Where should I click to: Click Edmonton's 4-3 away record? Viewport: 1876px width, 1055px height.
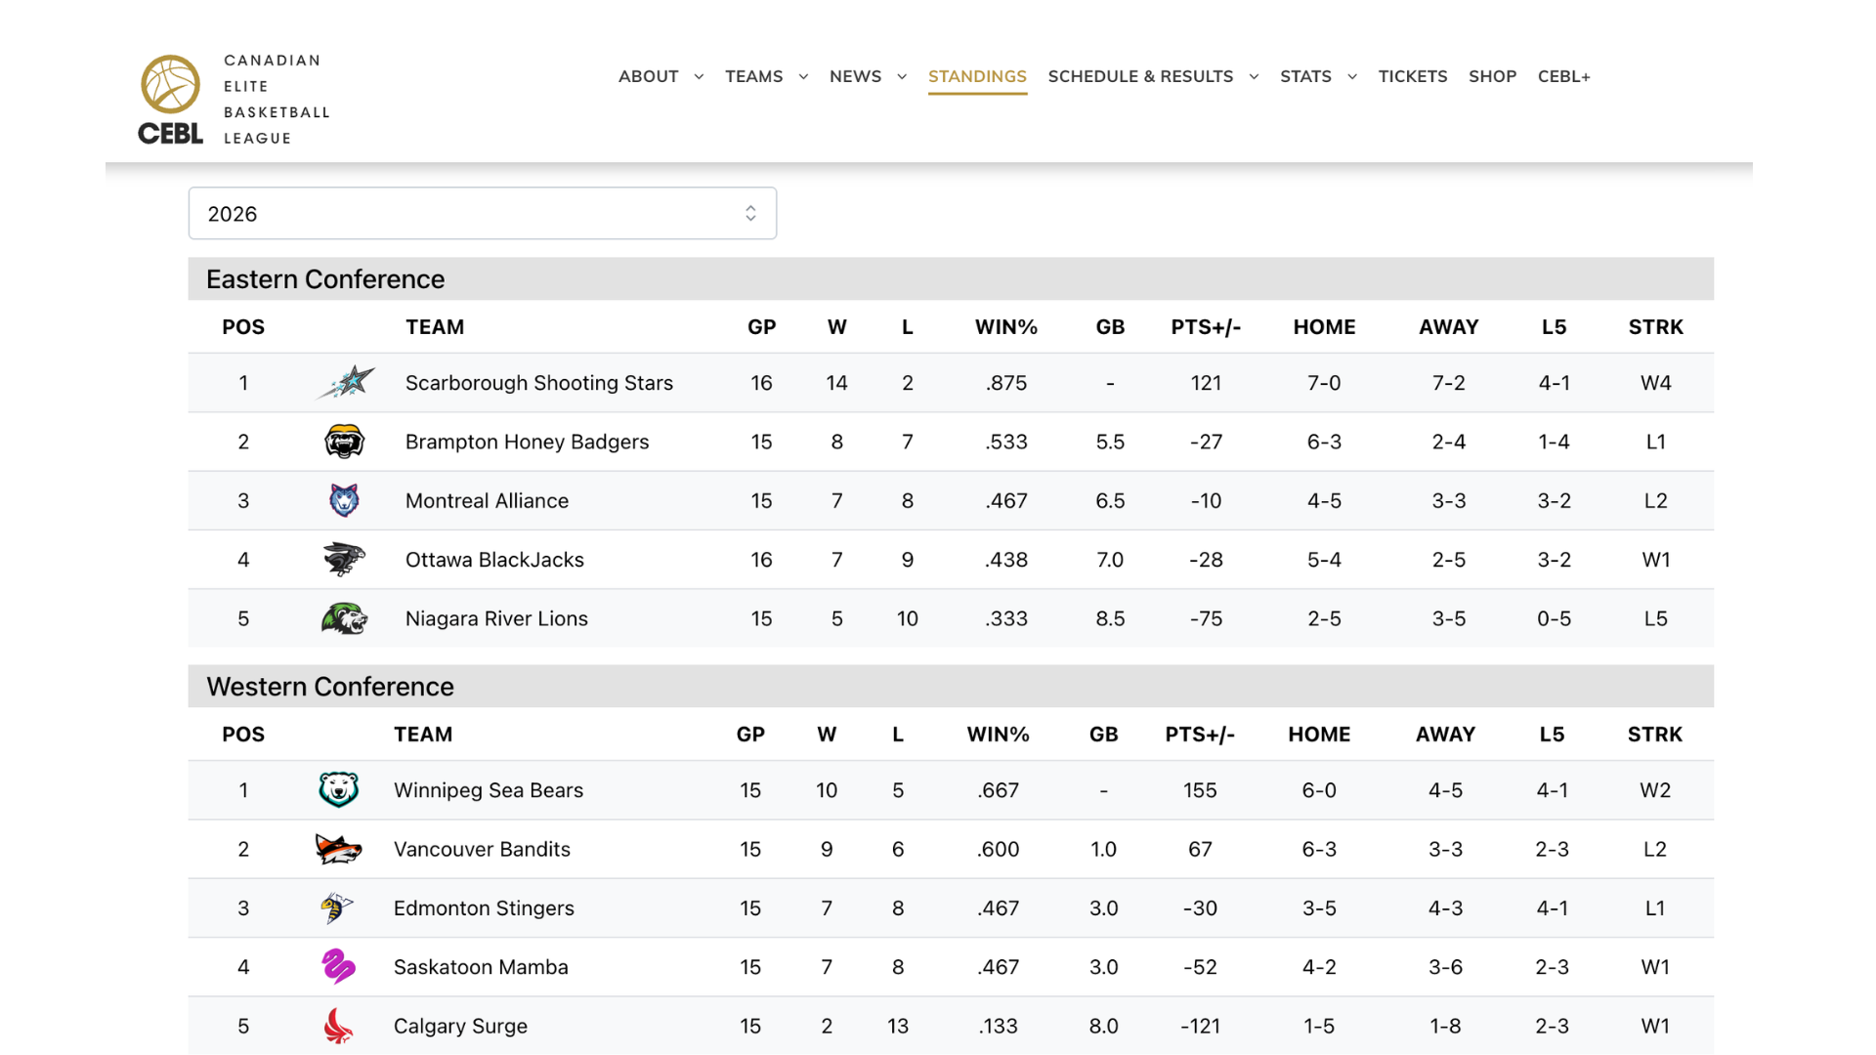coord(1445,907)
